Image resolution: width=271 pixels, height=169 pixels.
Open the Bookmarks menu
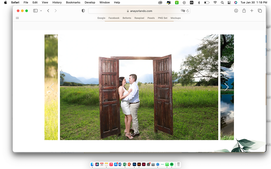point(73,2)
